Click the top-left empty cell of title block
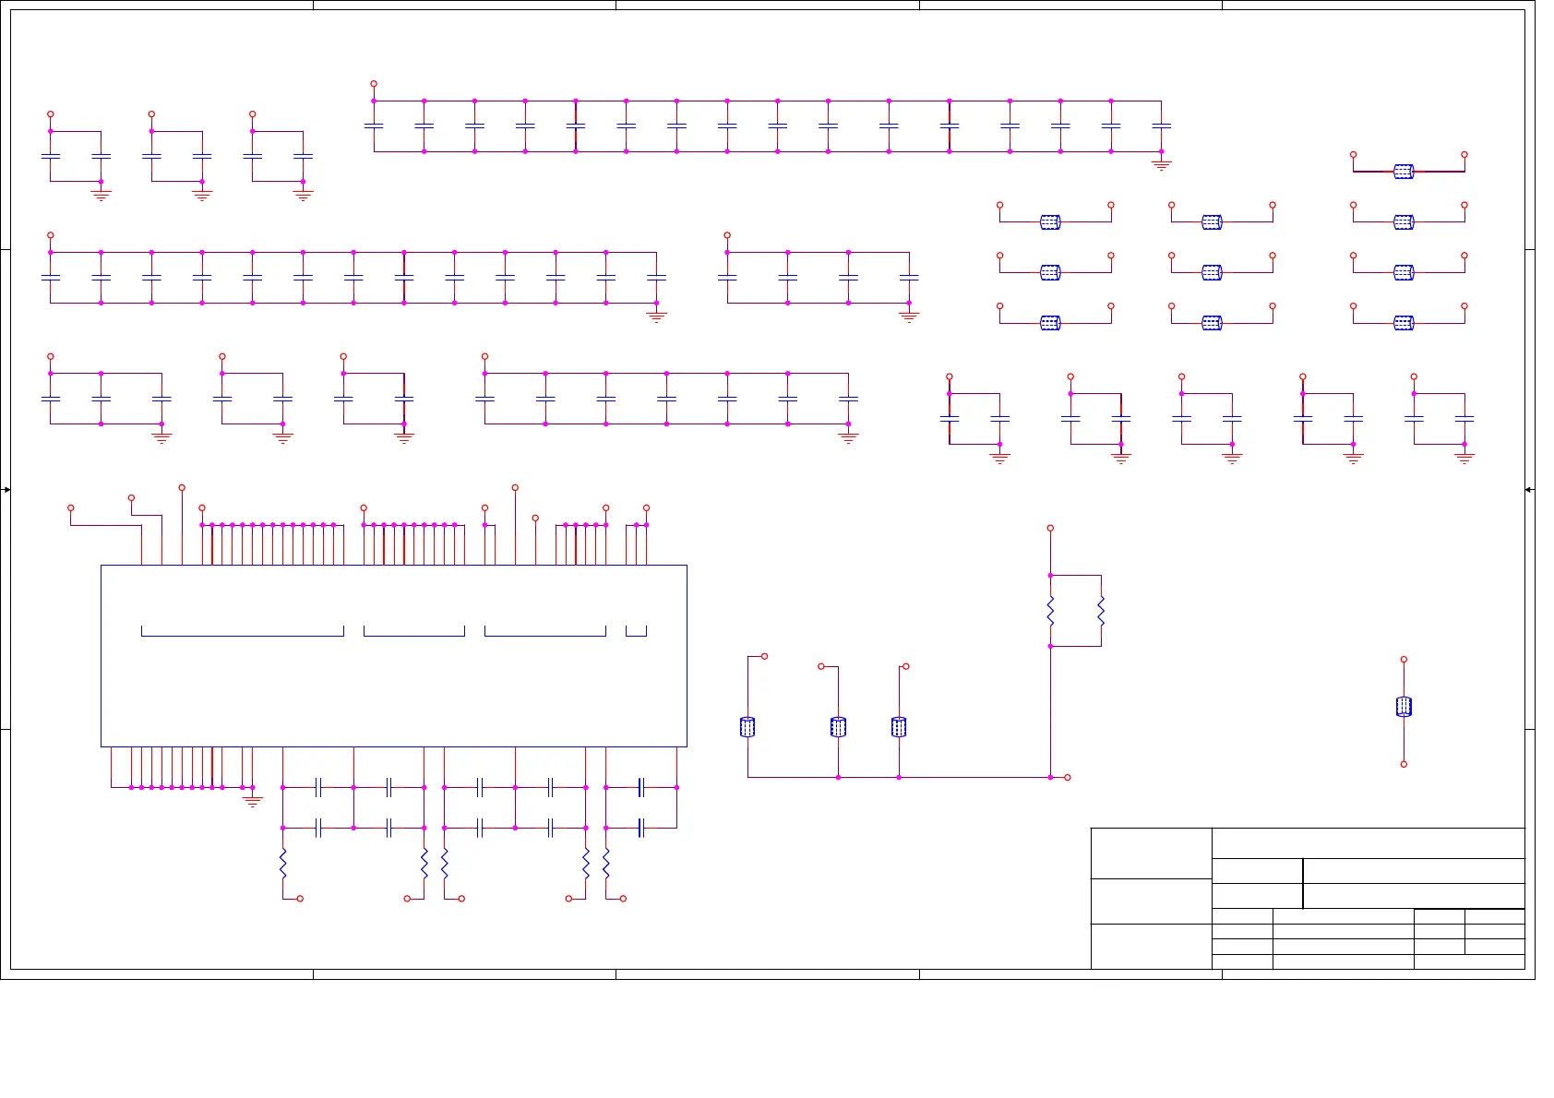The height and width of the screenshot is (1098, 1554). 1151,853
